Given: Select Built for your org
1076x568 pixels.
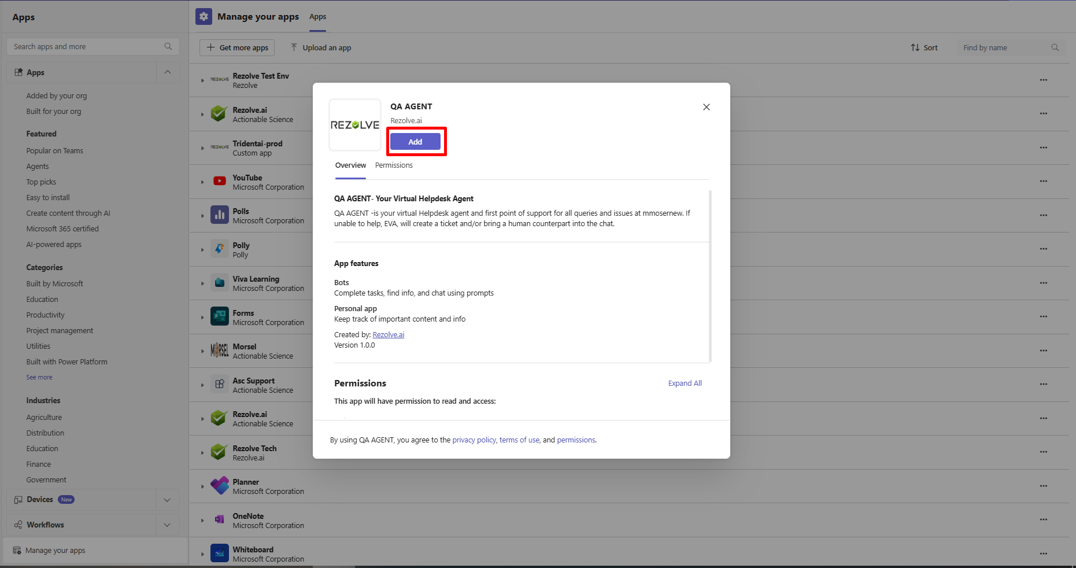Looking at the screenshot, I should (x=54, y=112).
